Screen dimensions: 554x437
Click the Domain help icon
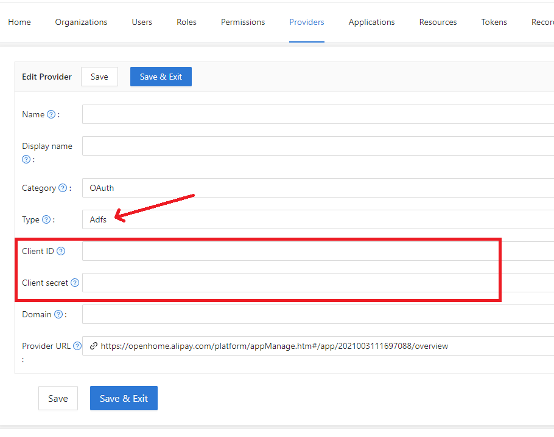[x=59, y=314]
